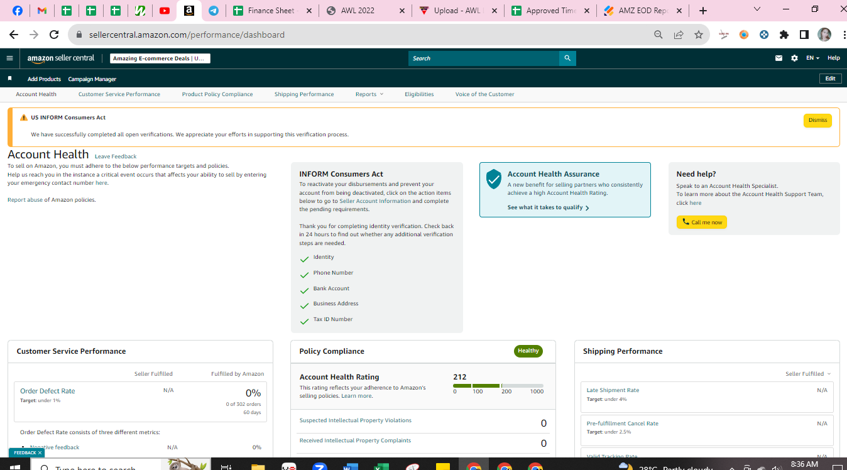Go to Customer Service Performance tab
The image size is (847, 470).
tap(119, 94)
